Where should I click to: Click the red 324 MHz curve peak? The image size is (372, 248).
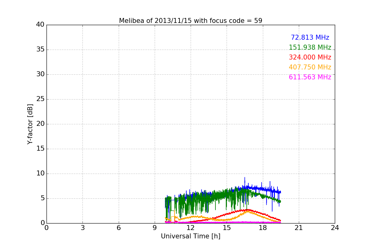[248, 210]
